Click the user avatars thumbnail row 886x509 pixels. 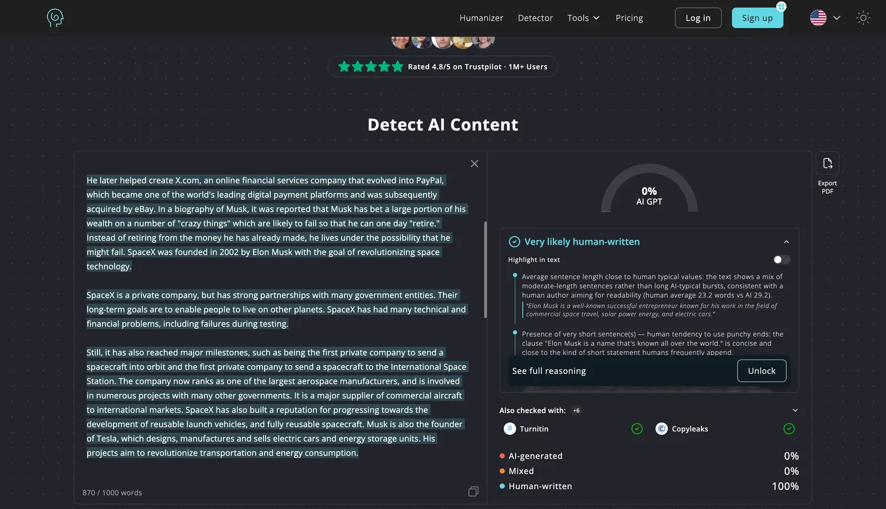(x=442, y=41)
